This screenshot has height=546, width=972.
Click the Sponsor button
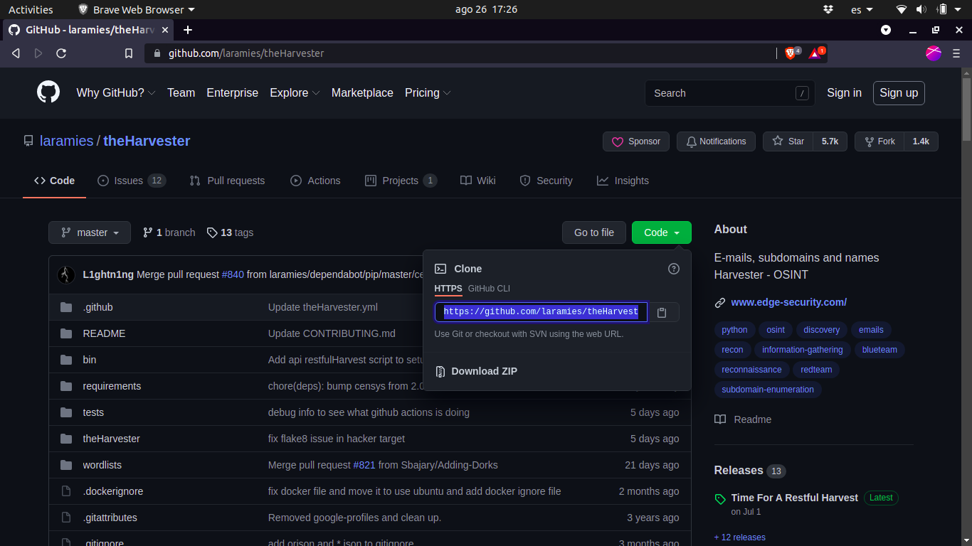636,141
